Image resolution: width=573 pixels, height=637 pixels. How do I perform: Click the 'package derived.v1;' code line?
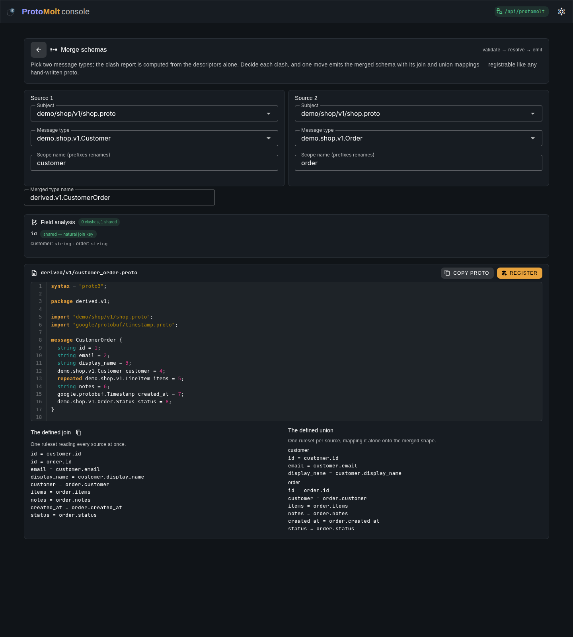(80, 301)
